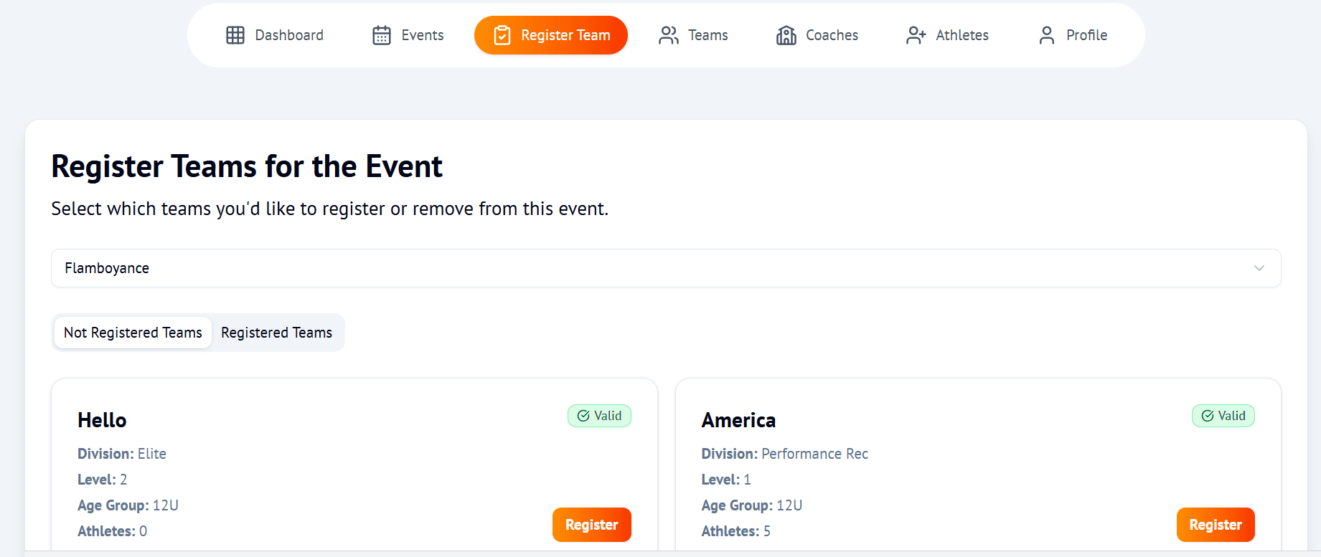This screenshot has height=557, width=1321.
Task: Go to the Athletes section
Action: [x=948, y=35]
